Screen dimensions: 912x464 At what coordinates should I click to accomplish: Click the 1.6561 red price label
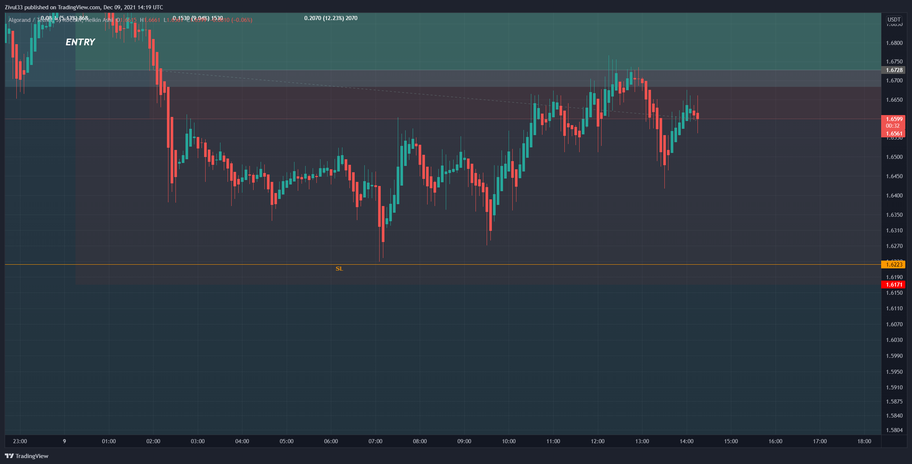(894, 134)
